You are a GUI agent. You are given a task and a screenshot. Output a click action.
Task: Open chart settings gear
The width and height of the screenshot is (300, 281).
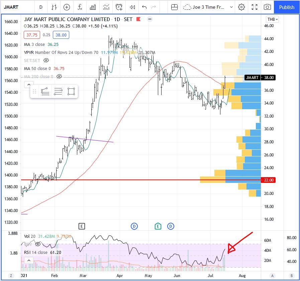click(241, 7)
